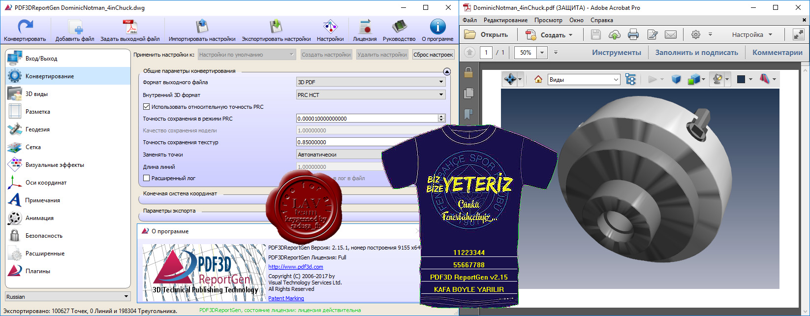Select Сетка sidebar item
This screenshot has width=810, height=316.
(x=68, y=147)
